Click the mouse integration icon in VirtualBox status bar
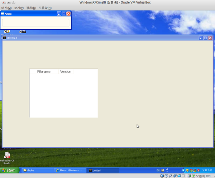The image size is (215, 178). (189, 176)
